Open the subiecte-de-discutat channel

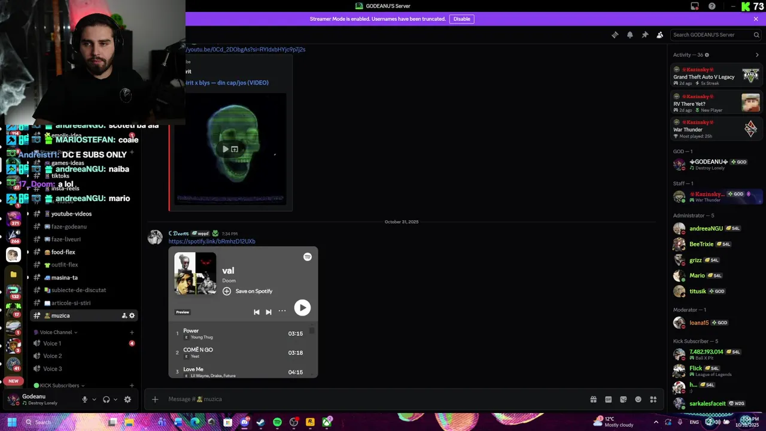tap(84, 290)
